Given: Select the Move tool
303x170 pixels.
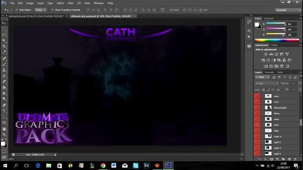Looking at the screenshot, I should coord(4,23).
